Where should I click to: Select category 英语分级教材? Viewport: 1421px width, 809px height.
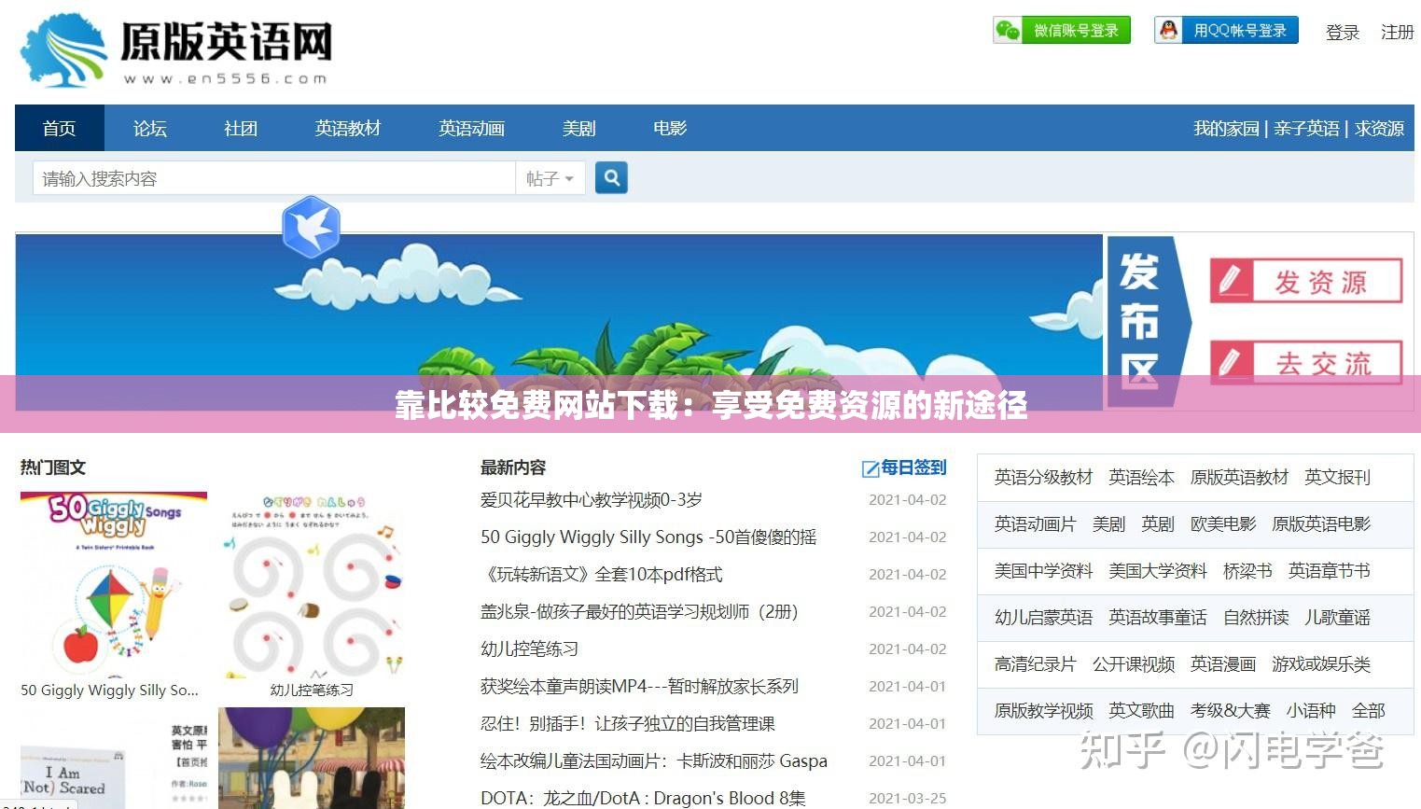point(1043,478)
